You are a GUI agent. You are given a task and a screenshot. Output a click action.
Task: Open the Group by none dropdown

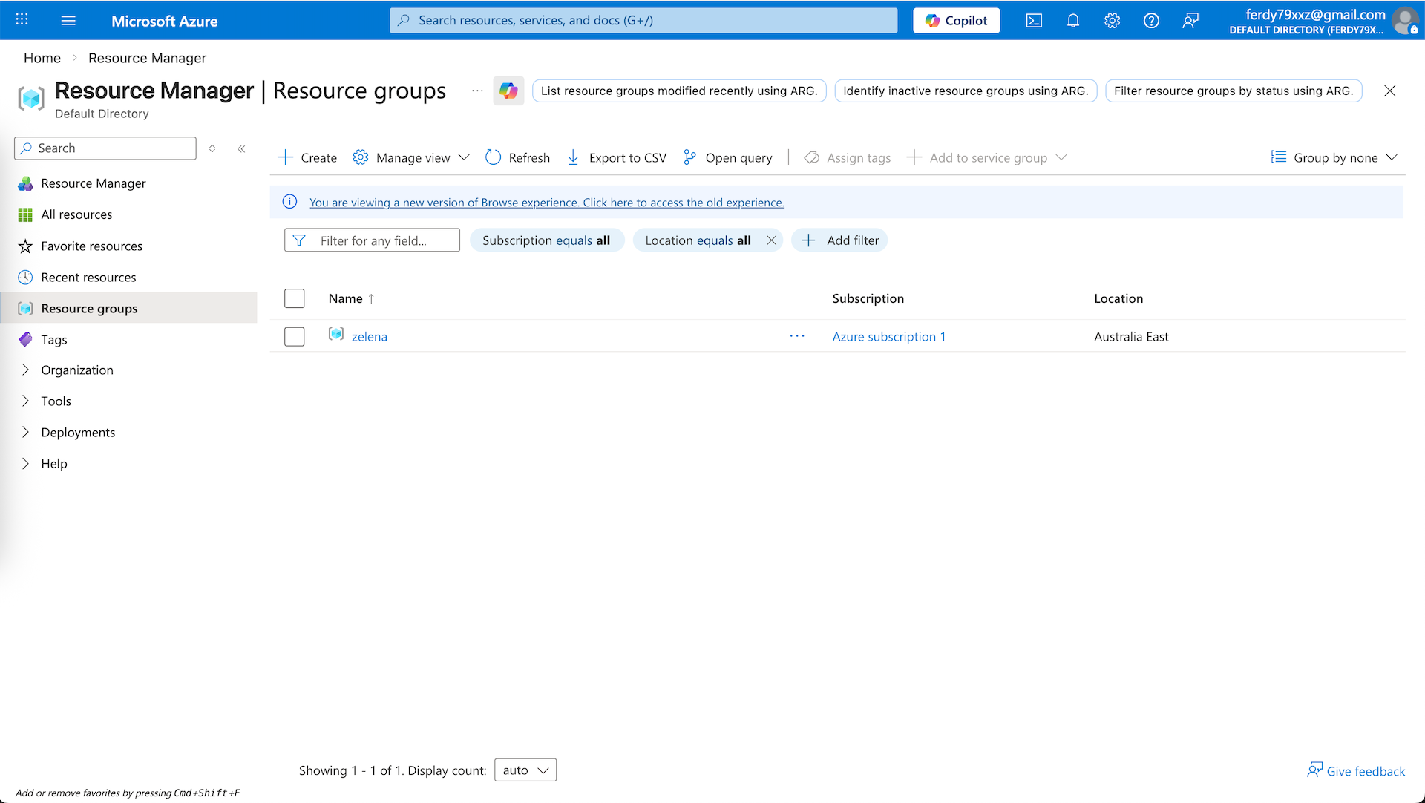click(x=1334, y=157)
